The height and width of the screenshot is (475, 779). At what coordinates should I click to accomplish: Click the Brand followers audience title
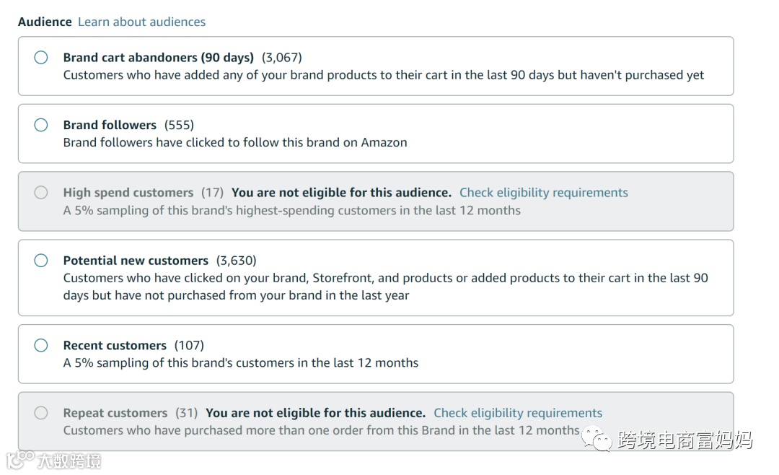pos(110,125)
